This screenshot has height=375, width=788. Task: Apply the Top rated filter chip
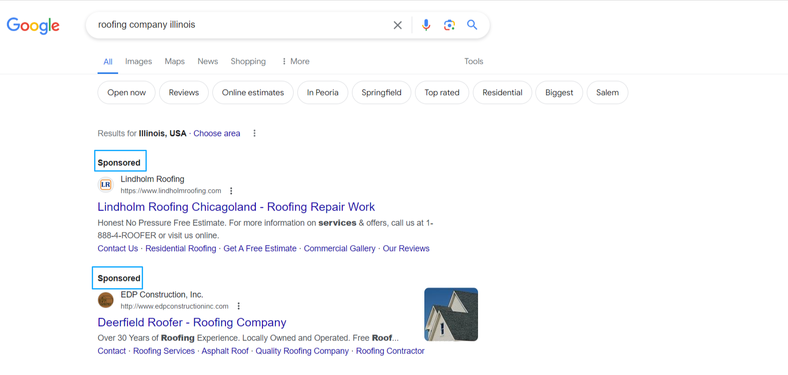coord(442,93)
